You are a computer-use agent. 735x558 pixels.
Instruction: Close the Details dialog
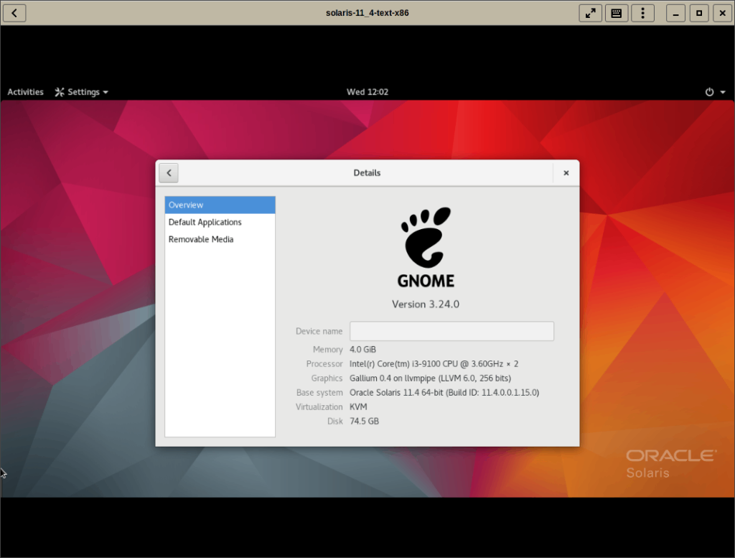click(566, 173)
